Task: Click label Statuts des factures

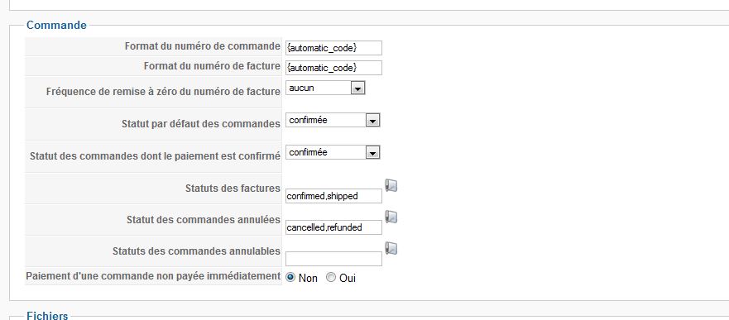Action: click(233, 188)
